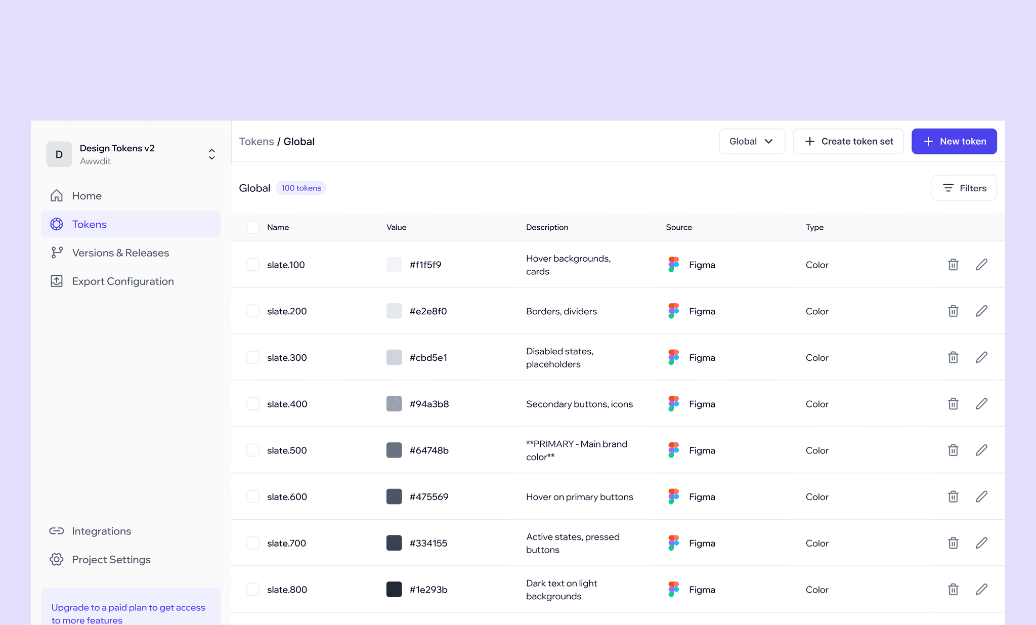The width and height of the screenshot is (1036, 625).
Task: Click Create token set button
Action: coord(848,141)
